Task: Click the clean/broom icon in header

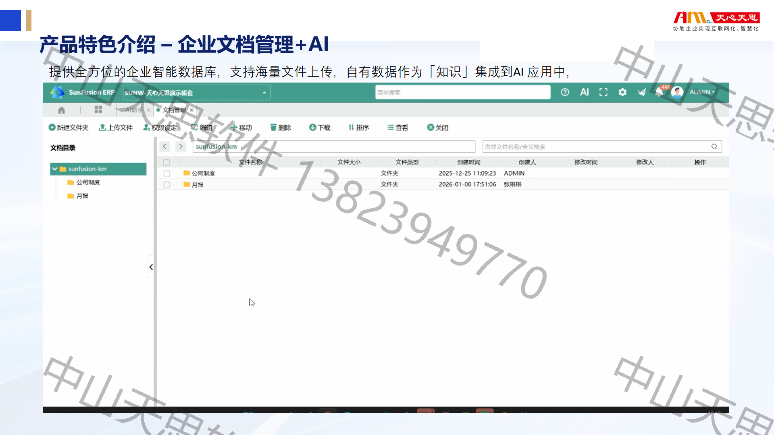Action: (642, 92)
